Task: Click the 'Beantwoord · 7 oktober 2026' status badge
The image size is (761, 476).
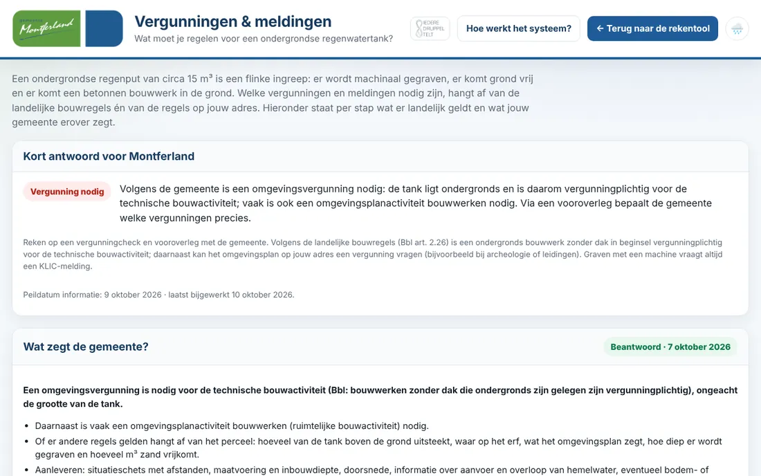Action: pos(670,347)
